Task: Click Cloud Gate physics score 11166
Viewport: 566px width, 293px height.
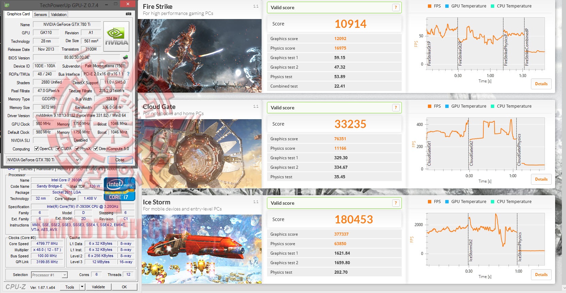Action: pyautogui.click(x=340, y=148)
